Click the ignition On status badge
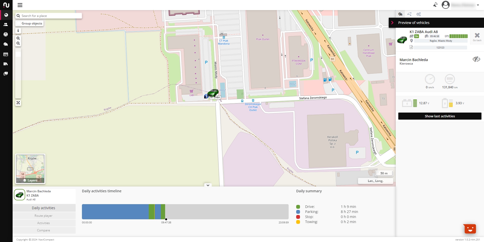This screenshot has height=242, width=484. 417,36
